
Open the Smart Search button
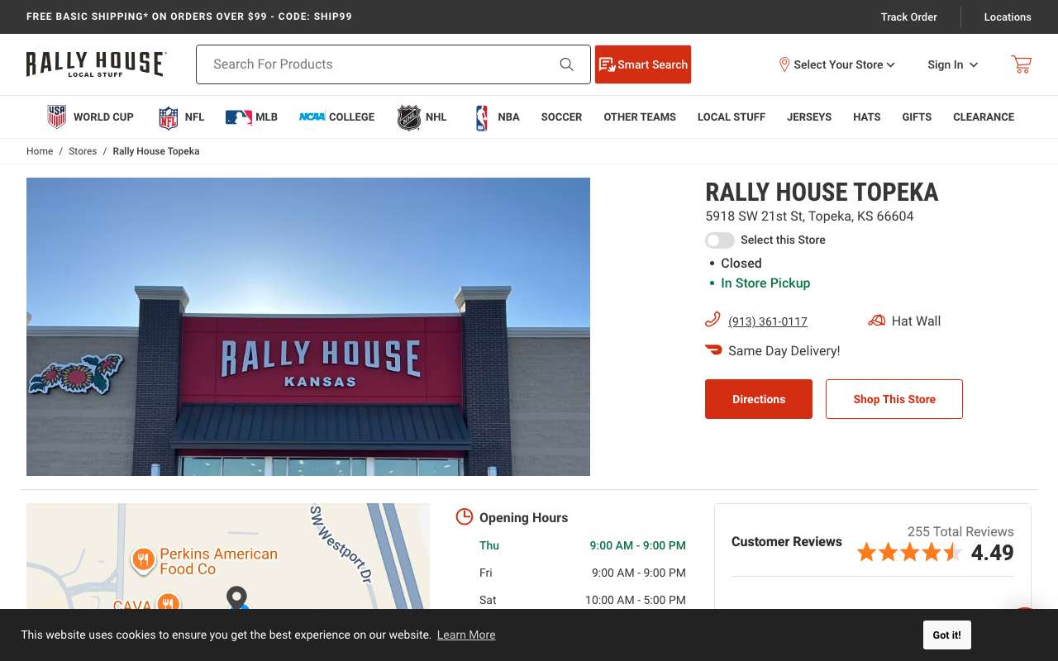pos(643,64)
